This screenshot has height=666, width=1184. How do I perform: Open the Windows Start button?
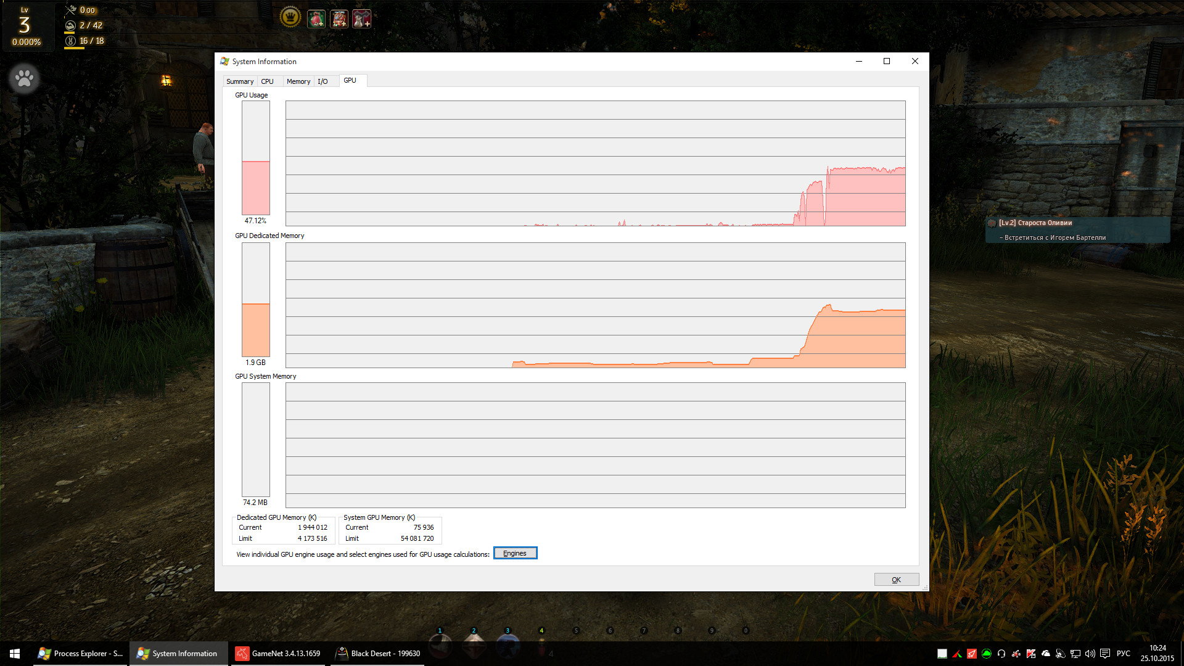point(15,654)
